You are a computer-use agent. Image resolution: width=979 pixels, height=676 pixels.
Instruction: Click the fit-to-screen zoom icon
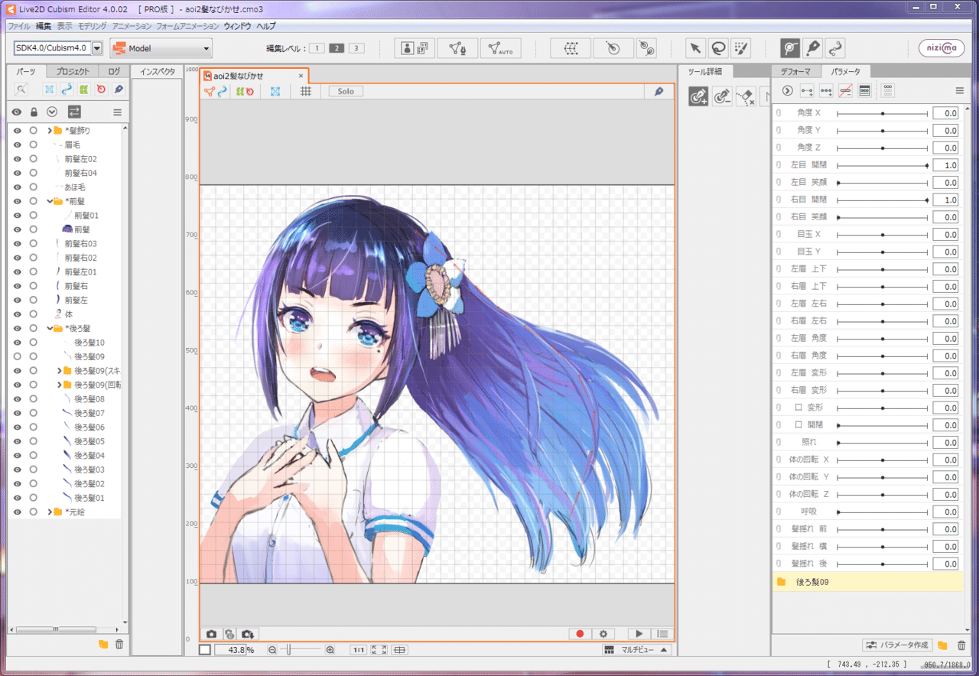pyautogui.click(x=379, y=650)
